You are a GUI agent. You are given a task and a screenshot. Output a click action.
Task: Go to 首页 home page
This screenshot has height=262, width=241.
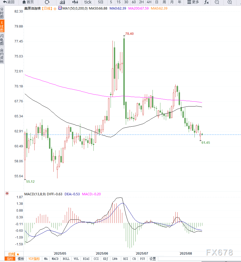point(28,2)
